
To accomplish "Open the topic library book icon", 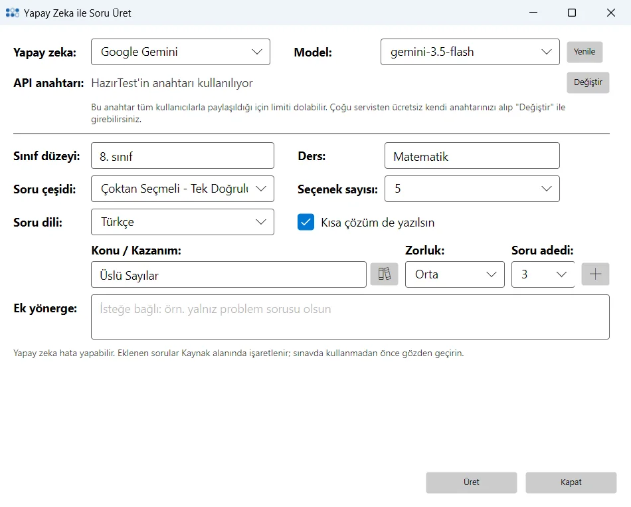I will 384,274.
